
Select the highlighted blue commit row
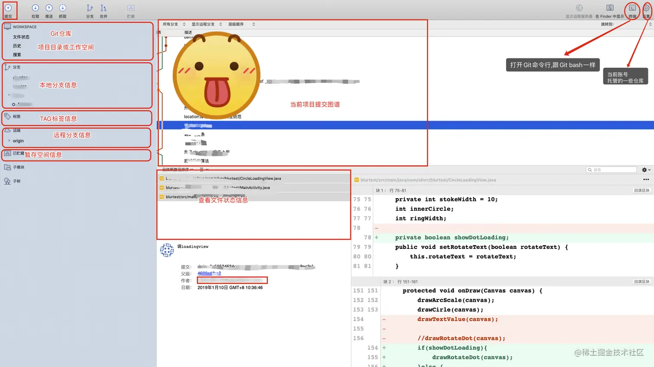tap(406, 125)
